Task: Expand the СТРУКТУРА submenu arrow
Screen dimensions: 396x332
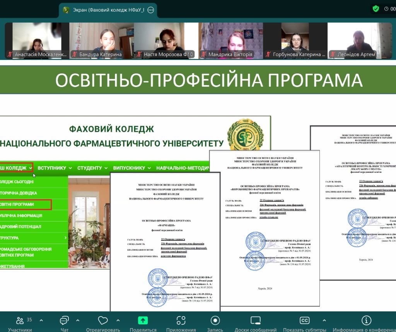Action: click(65, 238)
